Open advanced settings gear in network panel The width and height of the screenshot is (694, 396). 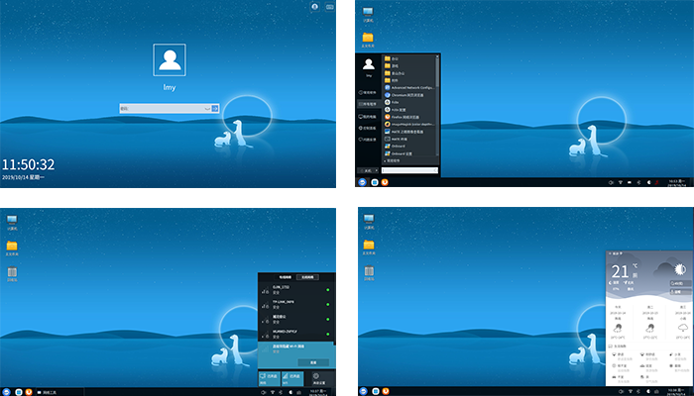tap(318, 379)
